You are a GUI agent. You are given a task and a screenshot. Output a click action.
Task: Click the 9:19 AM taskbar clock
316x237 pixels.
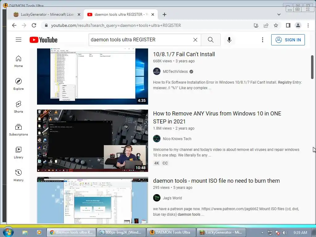[x=300, y=233]
